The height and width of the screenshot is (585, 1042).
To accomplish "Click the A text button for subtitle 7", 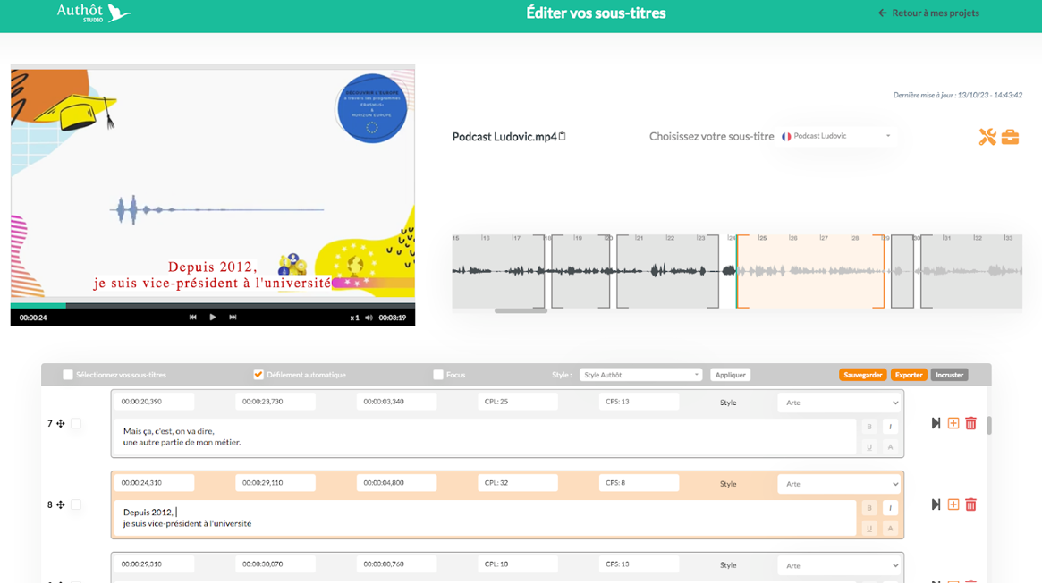I will pyautogui.click(x=891, y=446).
